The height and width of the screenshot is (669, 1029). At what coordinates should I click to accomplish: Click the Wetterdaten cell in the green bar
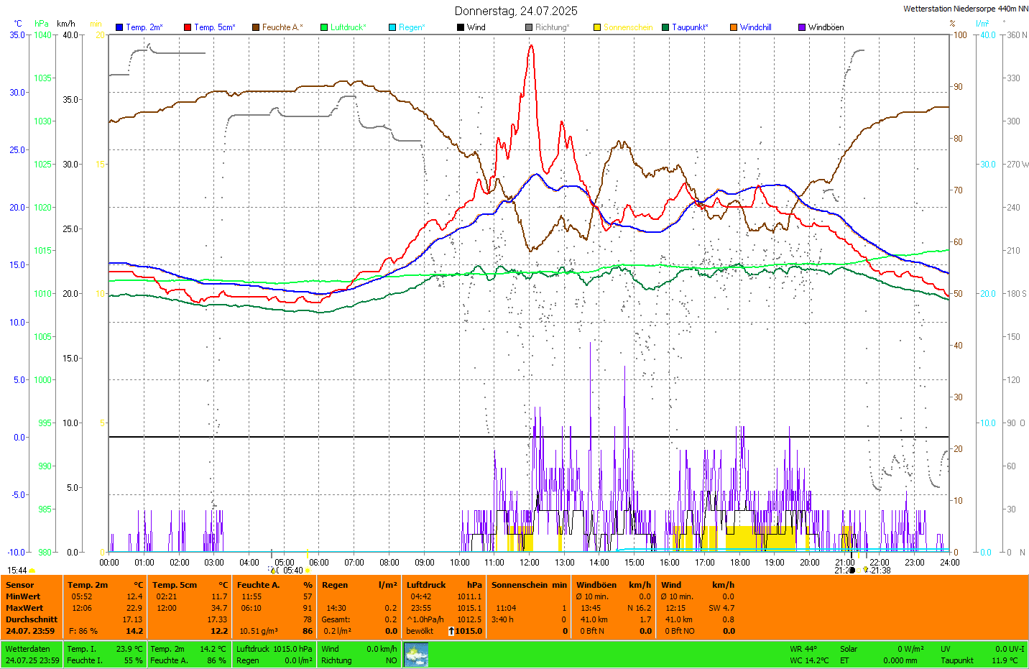(28, 649)
